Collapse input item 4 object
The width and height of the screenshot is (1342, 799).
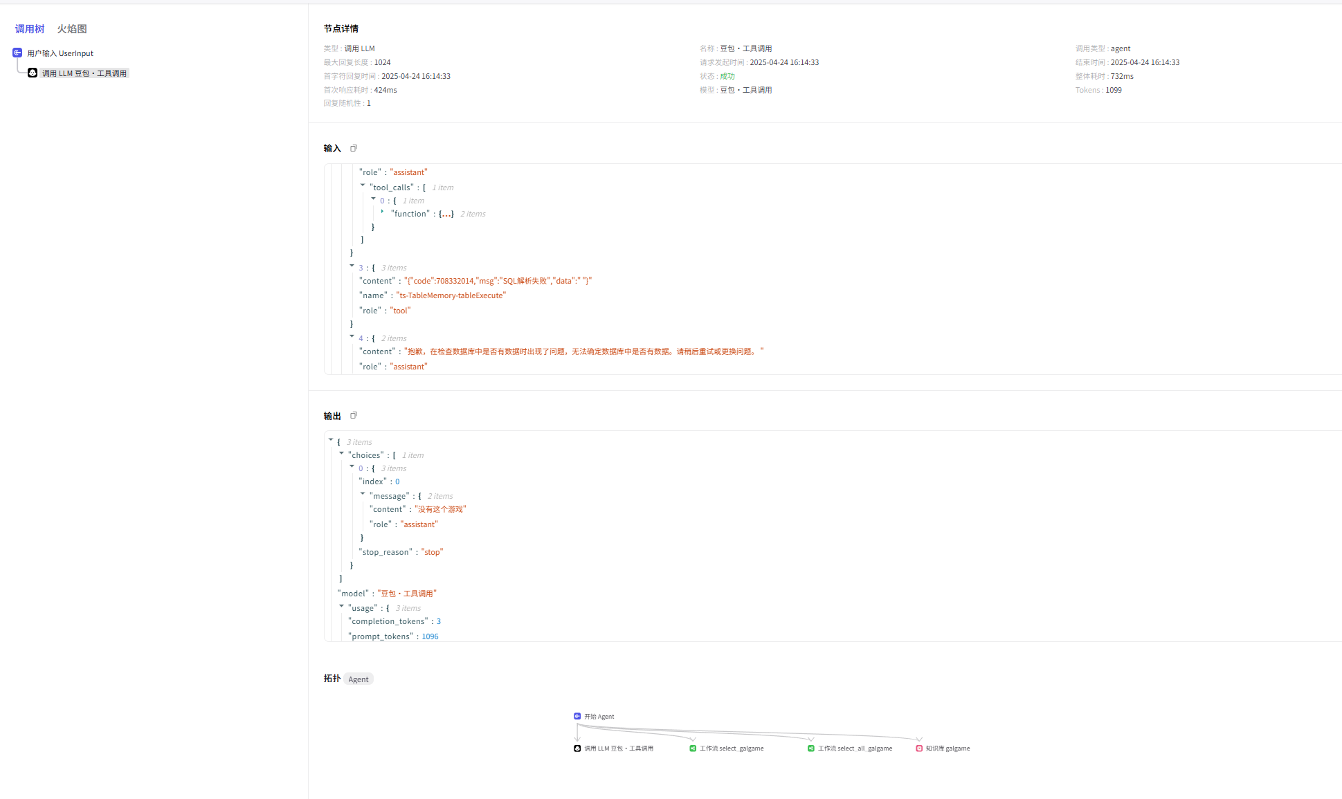pyautogui.click(x=352, y=336)
